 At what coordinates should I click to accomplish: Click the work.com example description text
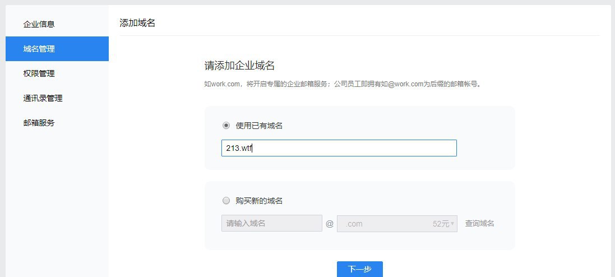point(343,84)
